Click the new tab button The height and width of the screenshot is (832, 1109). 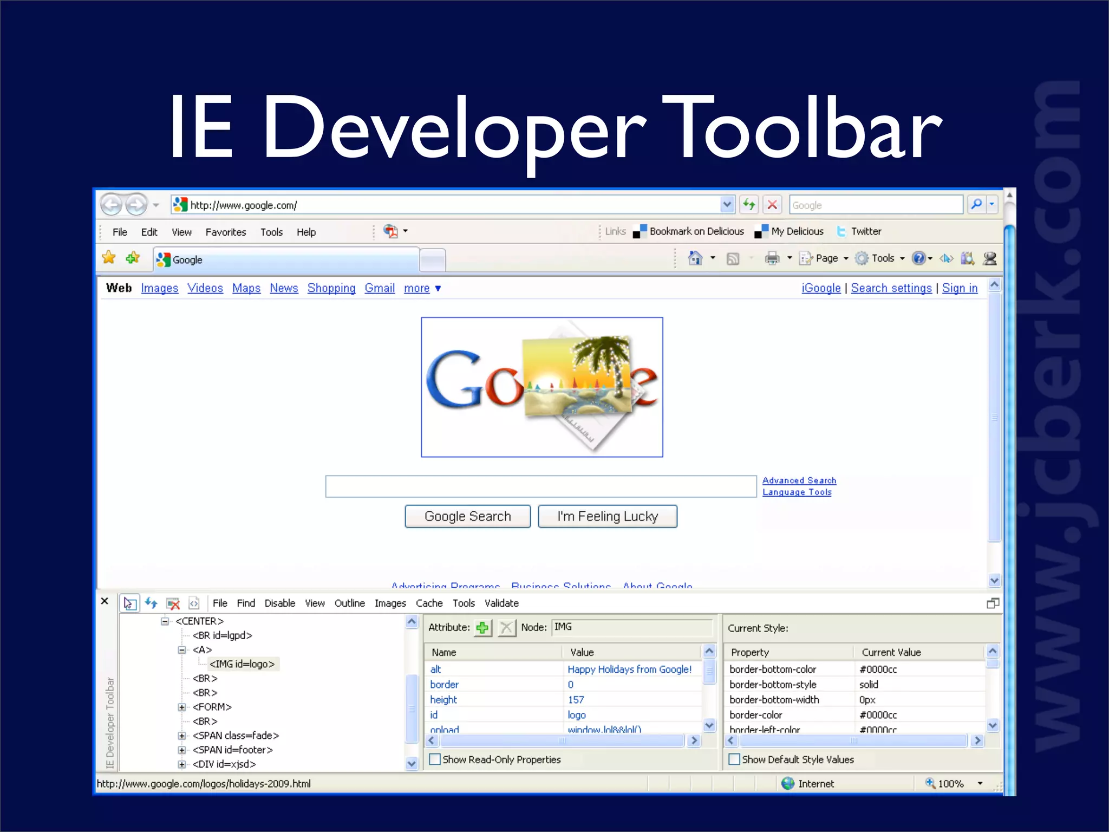pyautogui.click(x=433, y=260)
